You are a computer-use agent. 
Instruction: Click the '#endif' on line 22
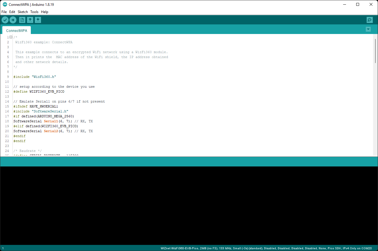coord(19,141)
